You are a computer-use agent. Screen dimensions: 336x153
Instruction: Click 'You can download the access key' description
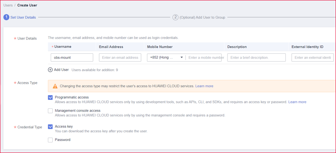(101, 131)
